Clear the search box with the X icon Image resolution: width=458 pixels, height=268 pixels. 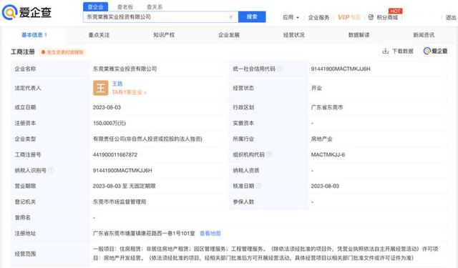tap(230, 17)
